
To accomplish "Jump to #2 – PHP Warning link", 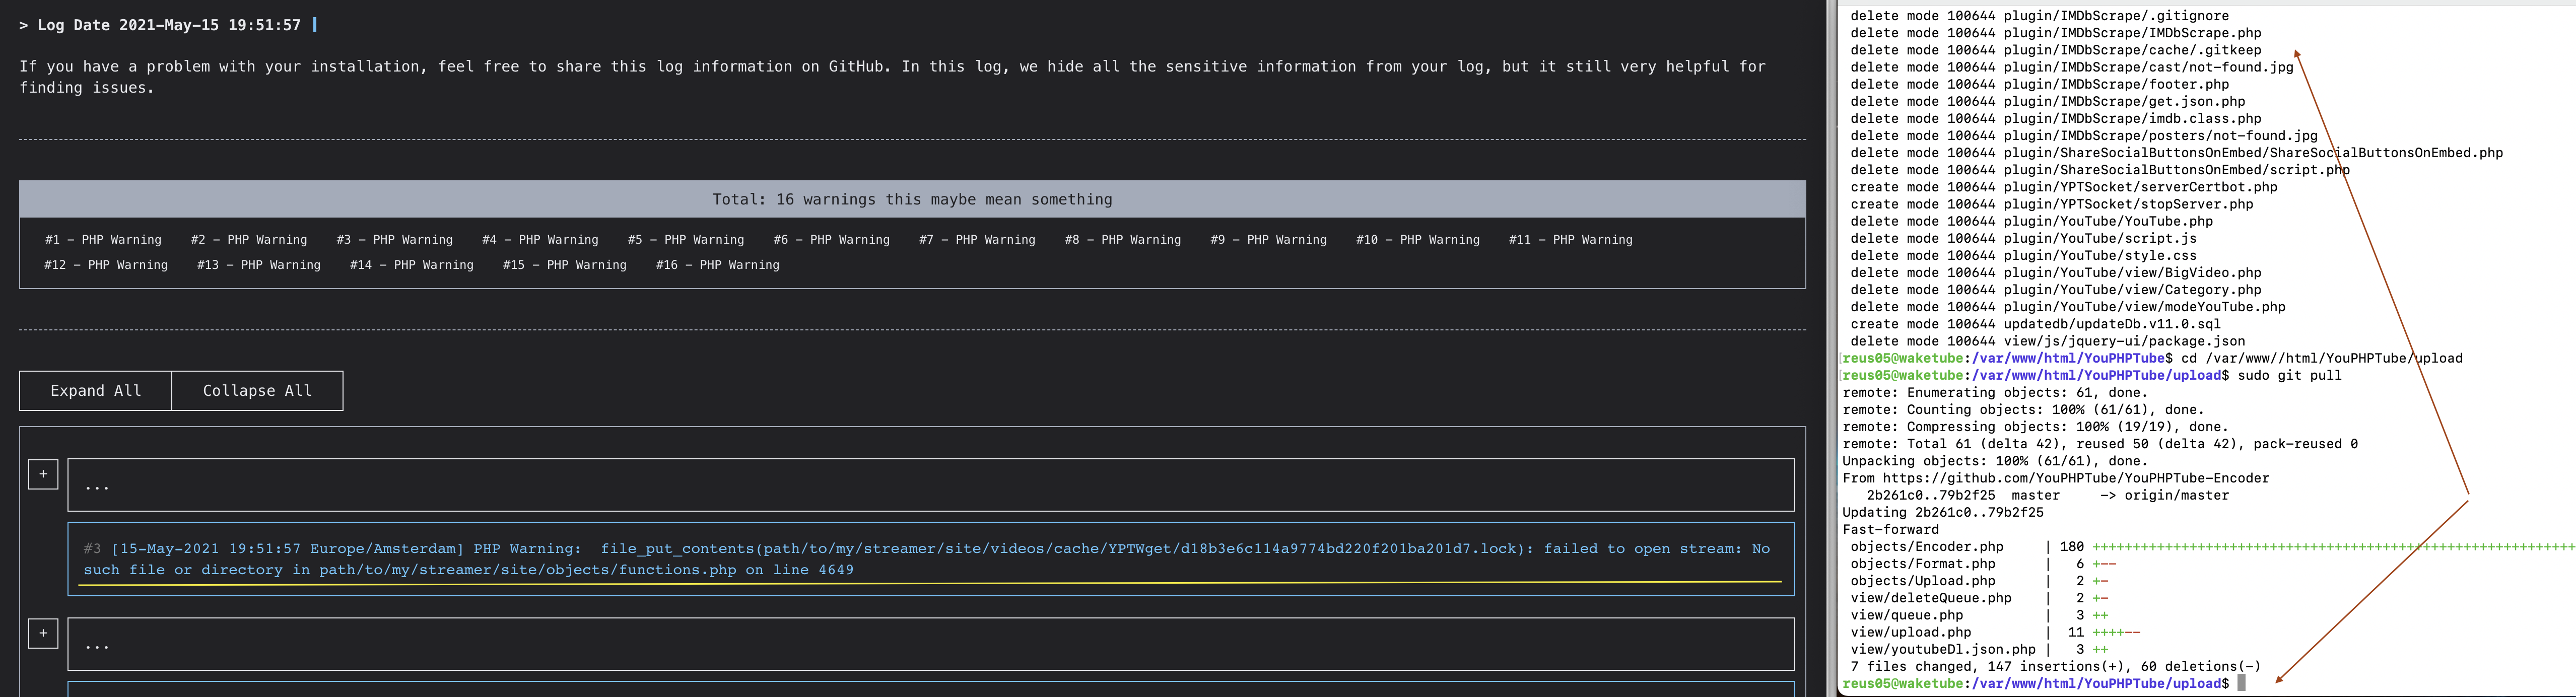I will click(x=249, y=240).
